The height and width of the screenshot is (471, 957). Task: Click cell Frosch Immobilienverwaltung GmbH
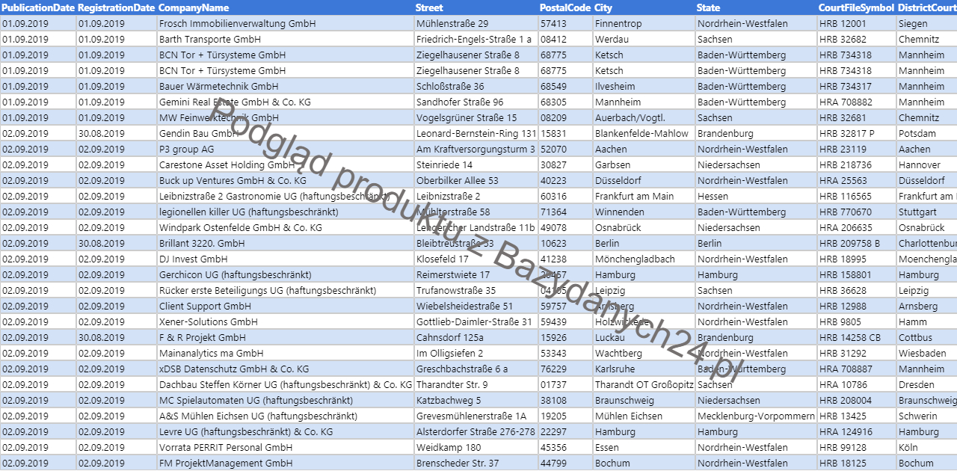[286, 23]
